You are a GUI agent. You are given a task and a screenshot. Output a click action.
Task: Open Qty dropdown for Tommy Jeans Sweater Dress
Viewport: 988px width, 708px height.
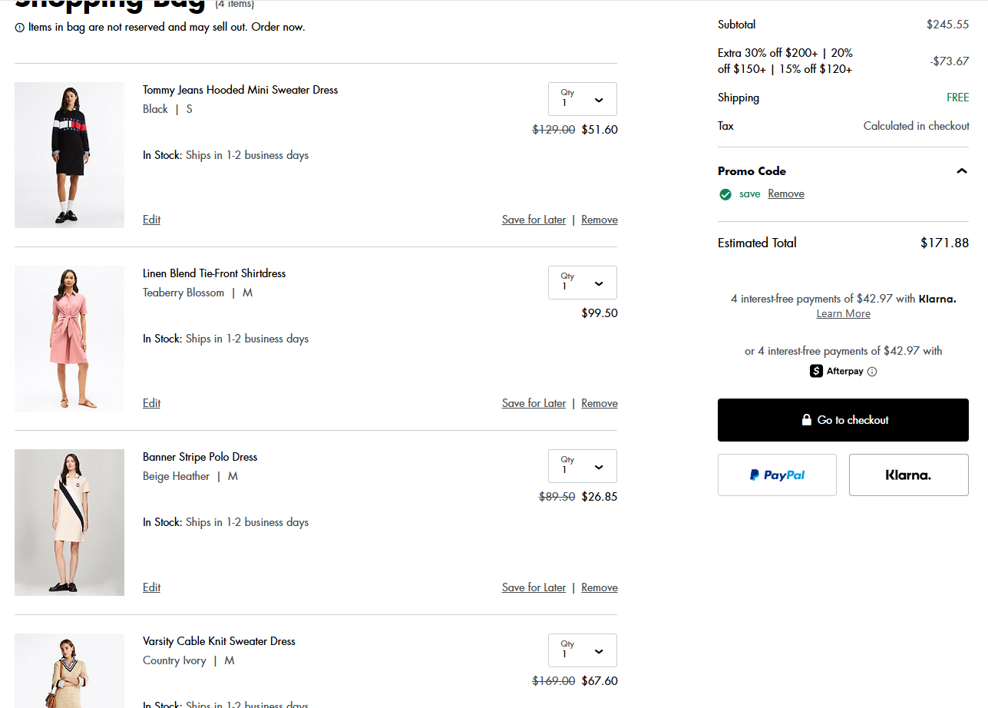pos(583,99)
